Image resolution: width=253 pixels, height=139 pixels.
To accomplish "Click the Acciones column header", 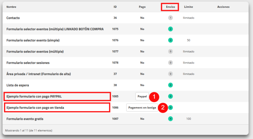I will [x=223, y=7].
